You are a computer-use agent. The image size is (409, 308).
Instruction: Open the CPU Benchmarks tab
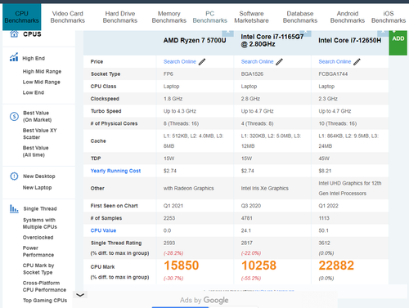point(22,17)
